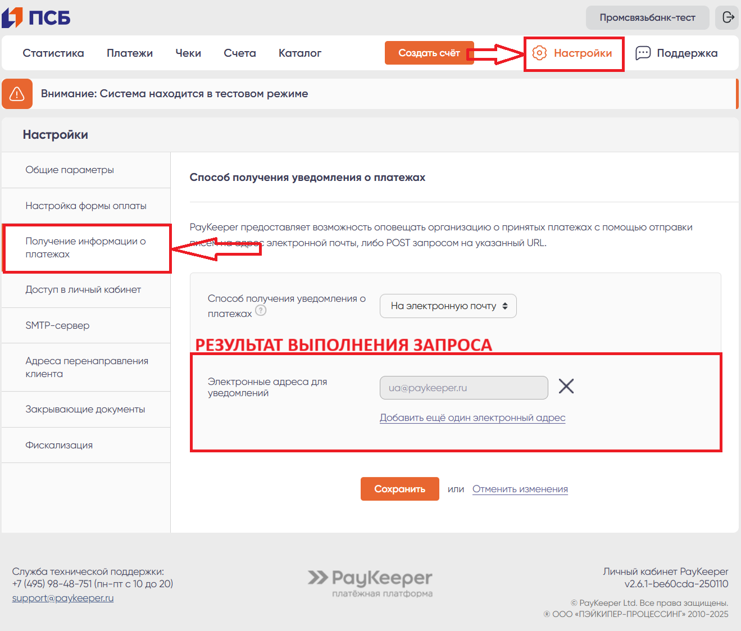
Task: Click Добавить ещё один электронный адрес link
Action: (x=472, y=417)
